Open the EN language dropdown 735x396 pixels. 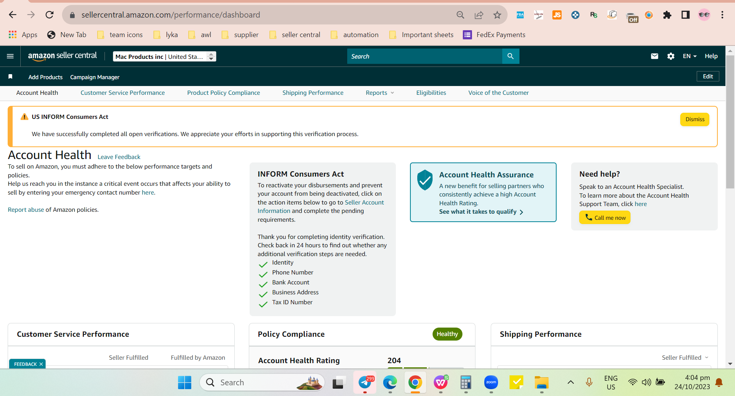[689, 56]
